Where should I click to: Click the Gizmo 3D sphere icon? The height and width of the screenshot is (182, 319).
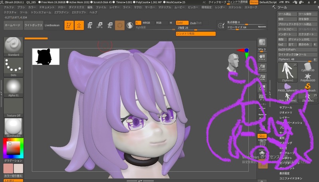[x=120, y=26]
